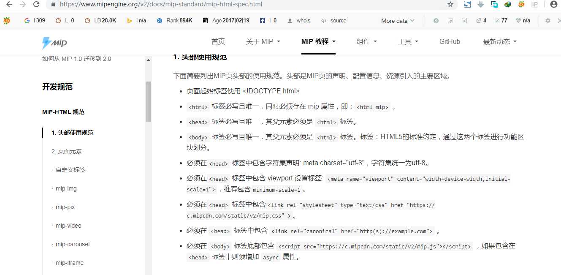Go forward with the browser arrow
Screen dimensions: 561x275
pyautogui.click(x=23, y=4)
